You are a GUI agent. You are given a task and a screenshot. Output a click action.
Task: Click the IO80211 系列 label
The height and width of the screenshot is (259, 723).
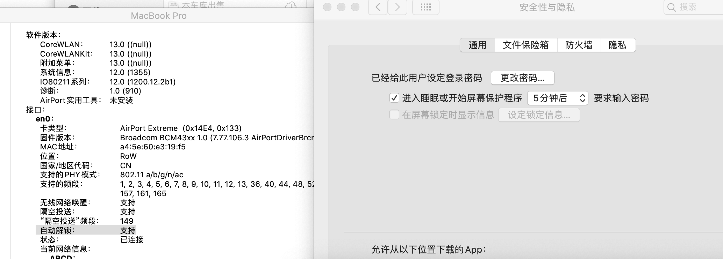click(x=65, y=82)
